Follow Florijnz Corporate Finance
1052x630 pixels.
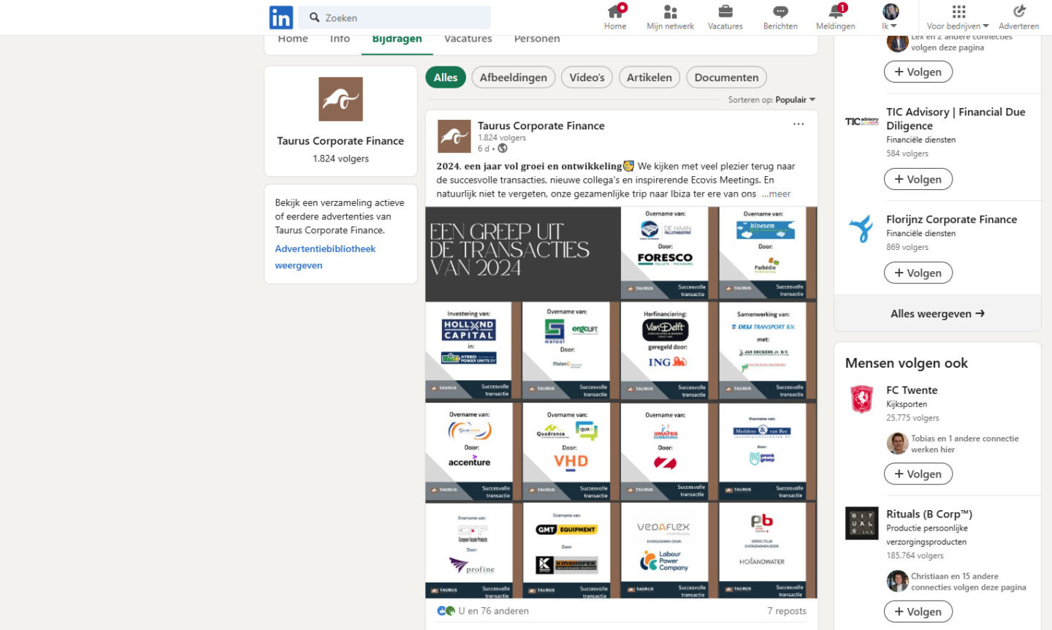coord(918,273)
